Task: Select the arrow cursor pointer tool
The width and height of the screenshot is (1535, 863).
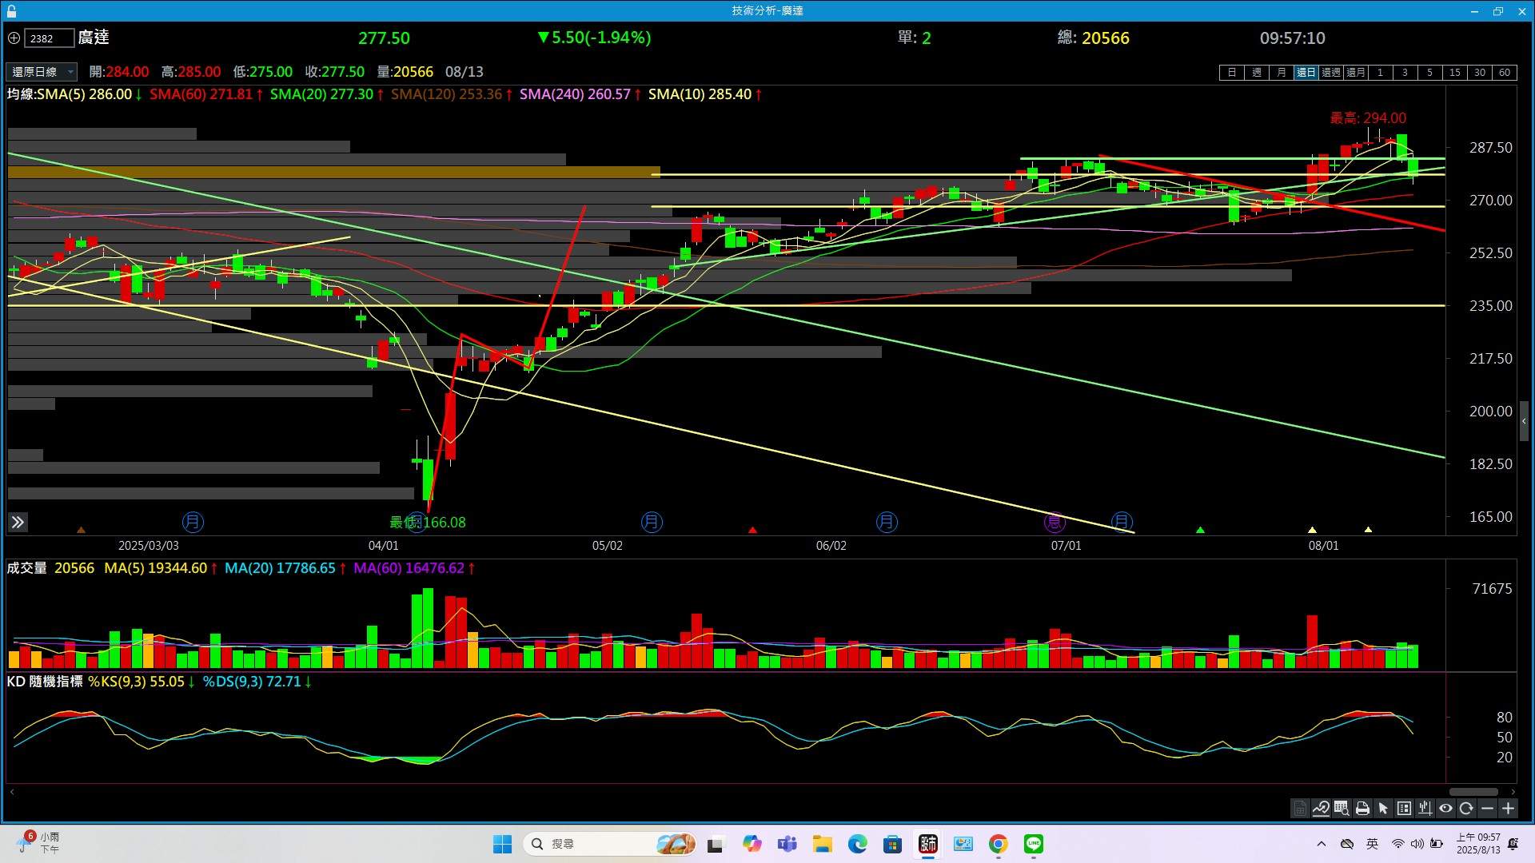Action: [x=1383, y=808]
